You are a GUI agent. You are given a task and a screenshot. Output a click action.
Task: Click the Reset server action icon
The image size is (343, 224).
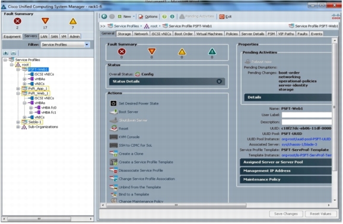coord(114,128)
